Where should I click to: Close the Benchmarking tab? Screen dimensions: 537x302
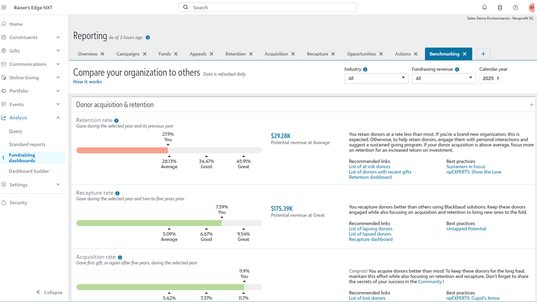(x=464, y=54)
